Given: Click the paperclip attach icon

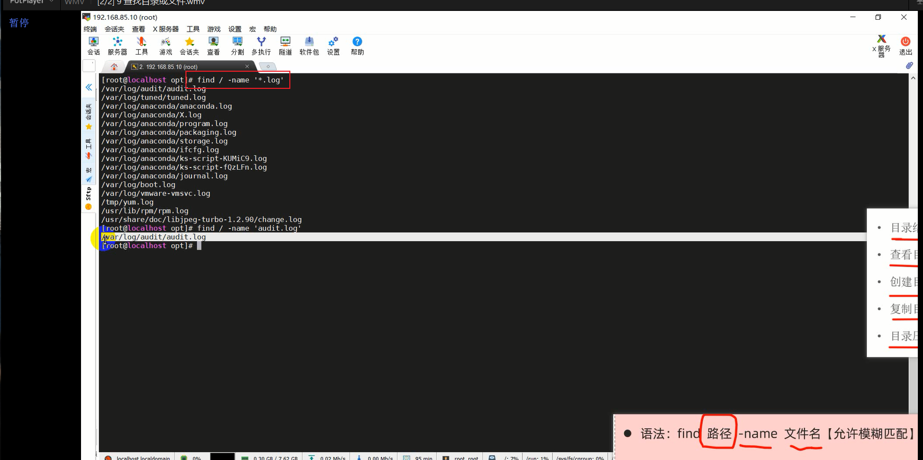Looking at the screenshot, I should [x=909, y=65].
